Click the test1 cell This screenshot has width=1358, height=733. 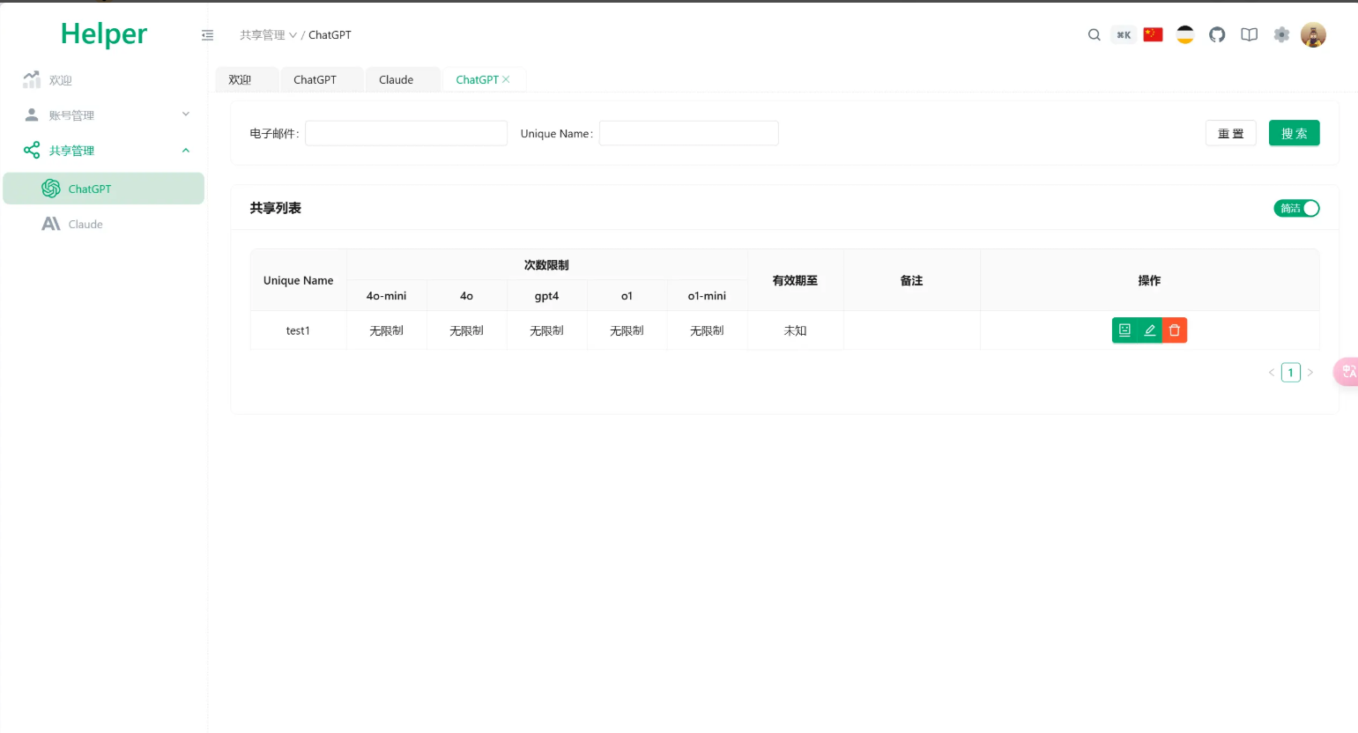298,330
